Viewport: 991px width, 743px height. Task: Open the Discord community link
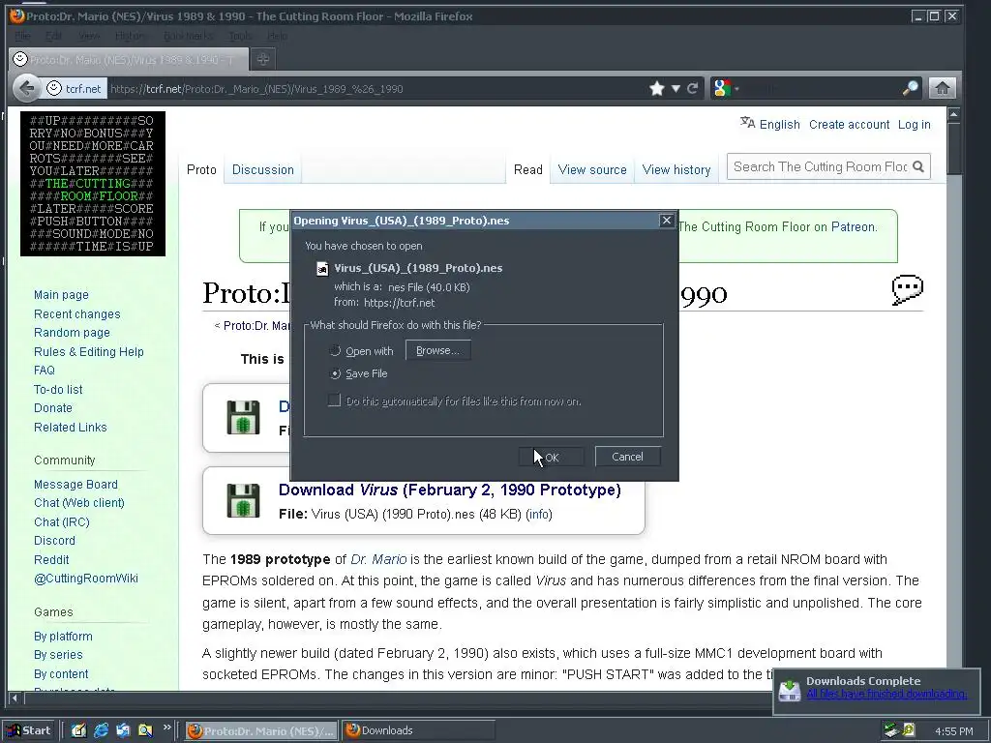(54, 541)
